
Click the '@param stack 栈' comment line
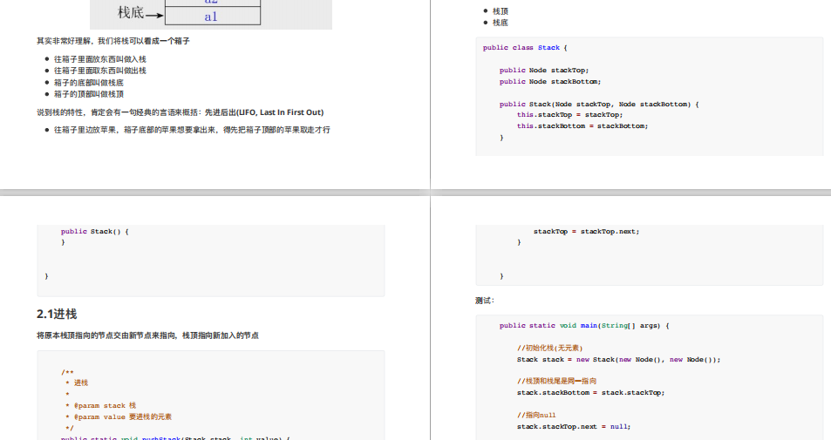pos(100,405)
